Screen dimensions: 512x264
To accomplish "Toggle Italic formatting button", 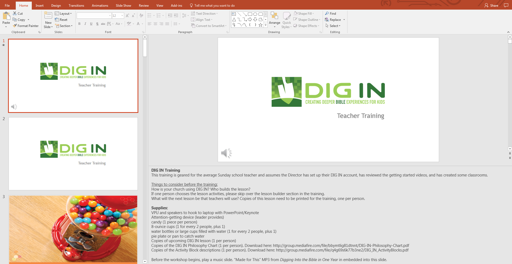I will (85, 24).
